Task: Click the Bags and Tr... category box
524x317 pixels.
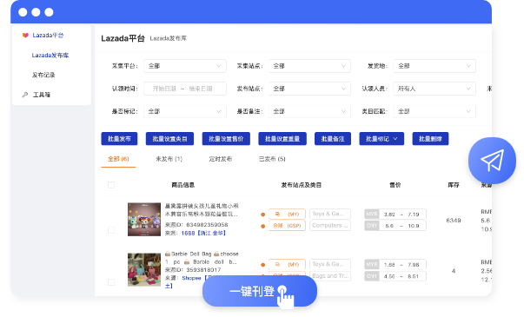Action: pyautogui.click(x=330, y=276)
